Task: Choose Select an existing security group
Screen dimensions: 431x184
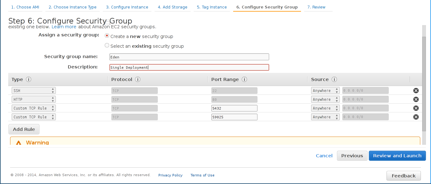Action: (x=107, y=46)
